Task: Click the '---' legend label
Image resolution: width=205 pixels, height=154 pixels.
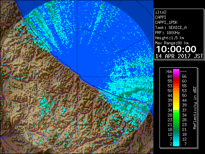Action: (183, 72)
